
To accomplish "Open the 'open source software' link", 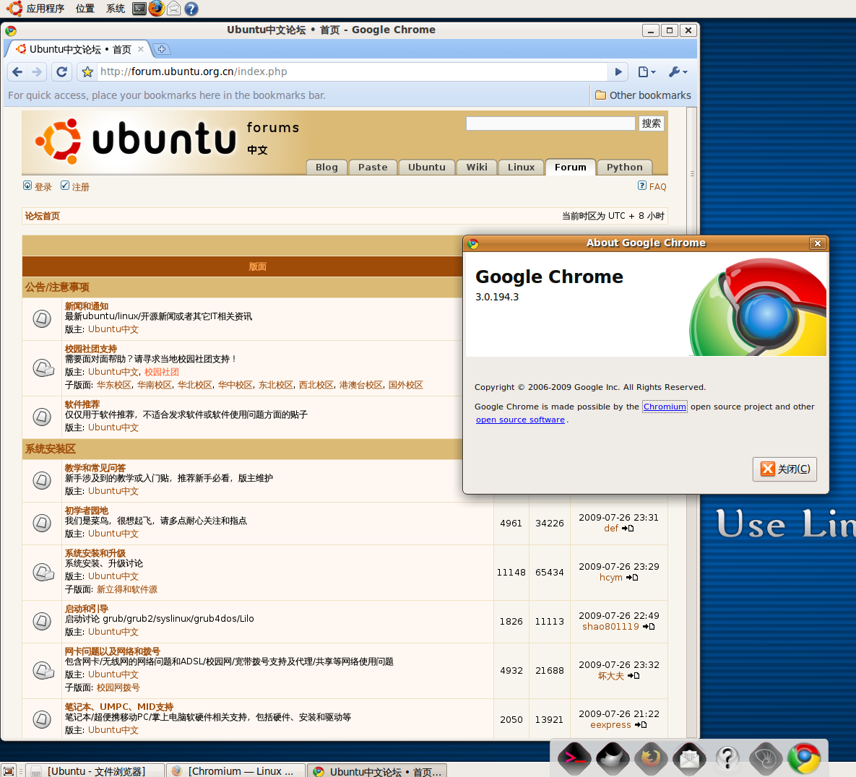I will [520, 420].
